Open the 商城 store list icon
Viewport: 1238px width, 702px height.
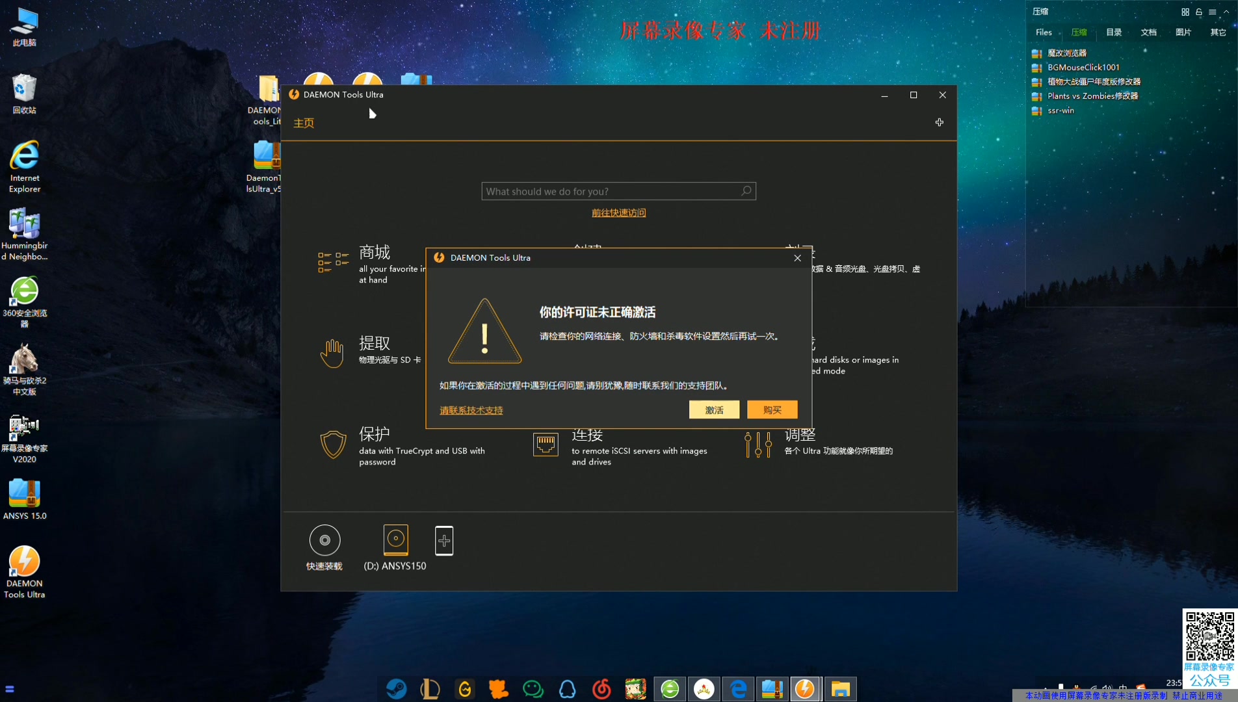(x=333, y=262)
